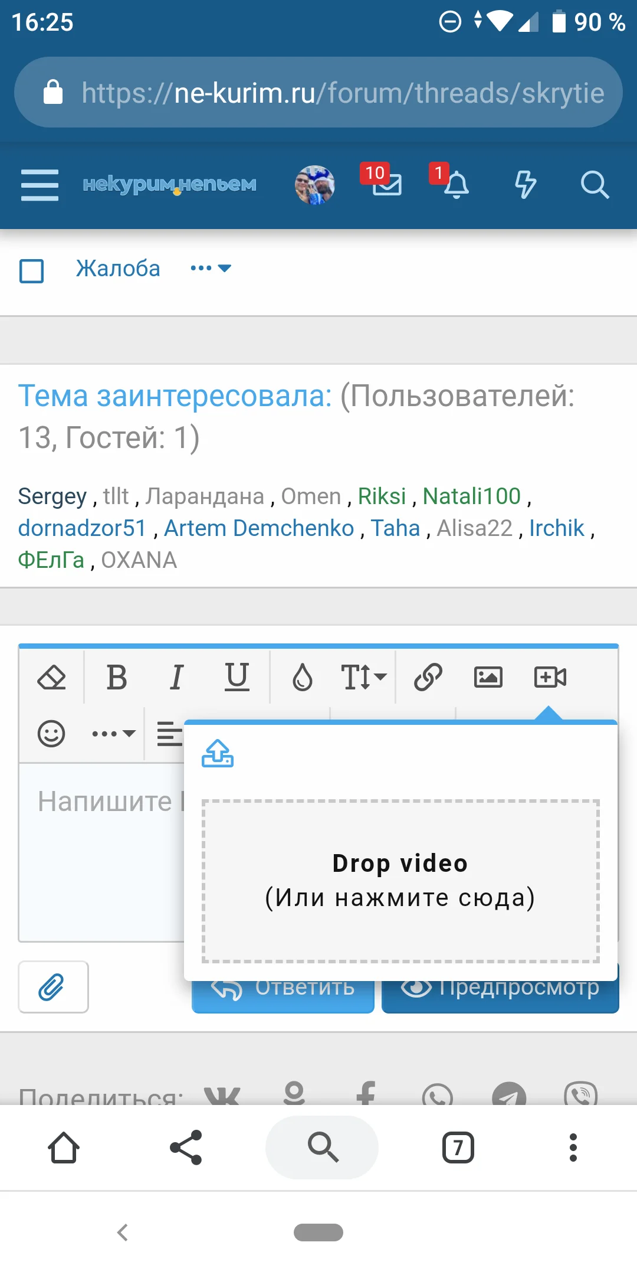Open the smiley emoji picker

tap(51, 734)
